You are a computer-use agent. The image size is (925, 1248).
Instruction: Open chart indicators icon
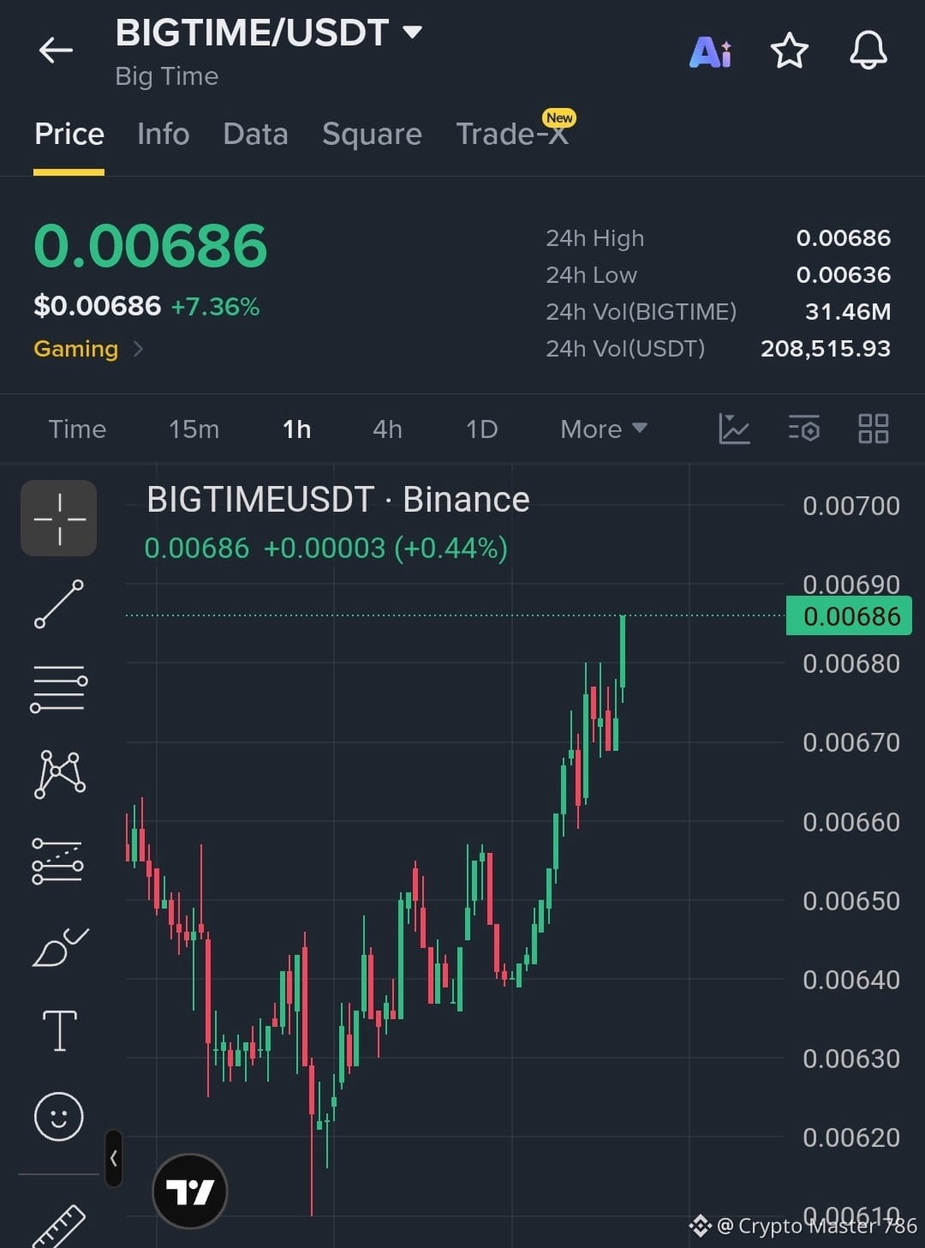pos(734,429)
